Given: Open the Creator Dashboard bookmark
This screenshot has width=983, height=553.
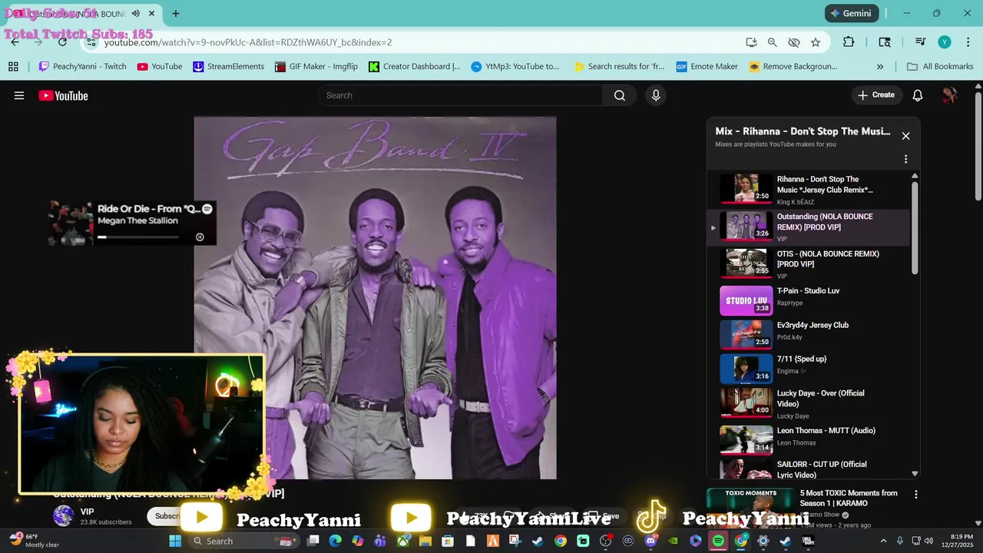Looking at the screenshot, I should [x=415, y=67].
